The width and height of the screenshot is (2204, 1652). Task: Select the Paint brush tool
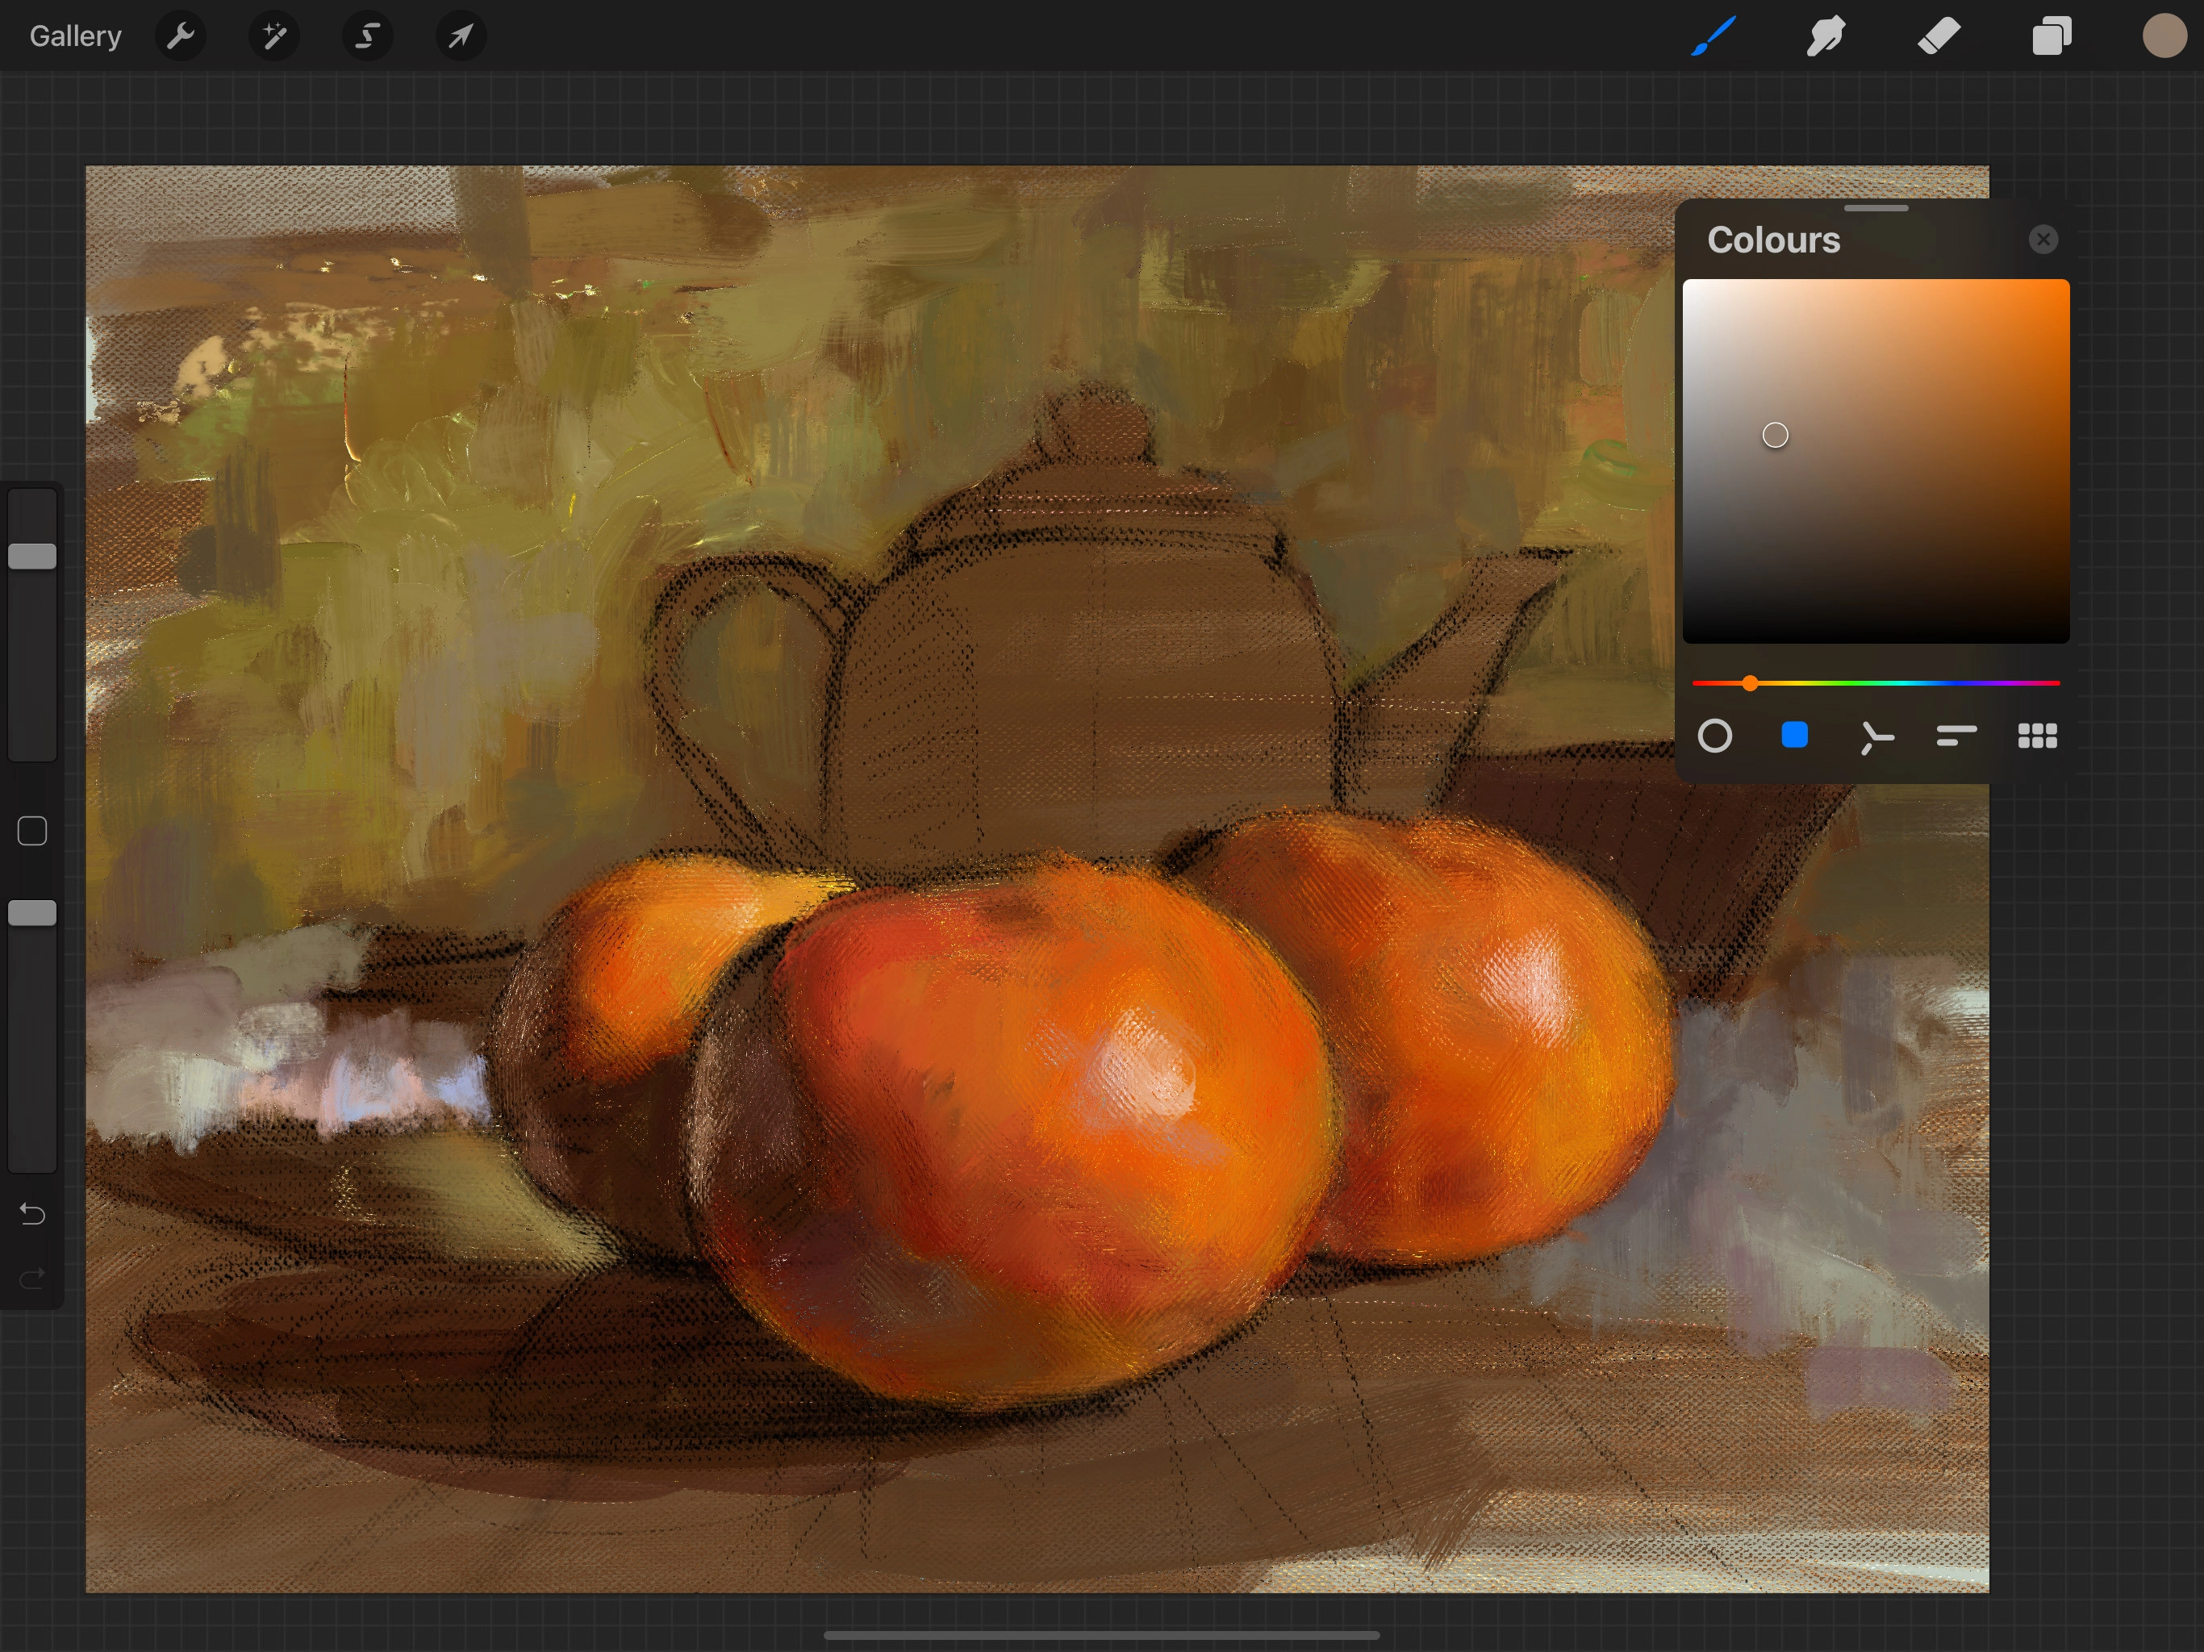[x=1713, y=37]
